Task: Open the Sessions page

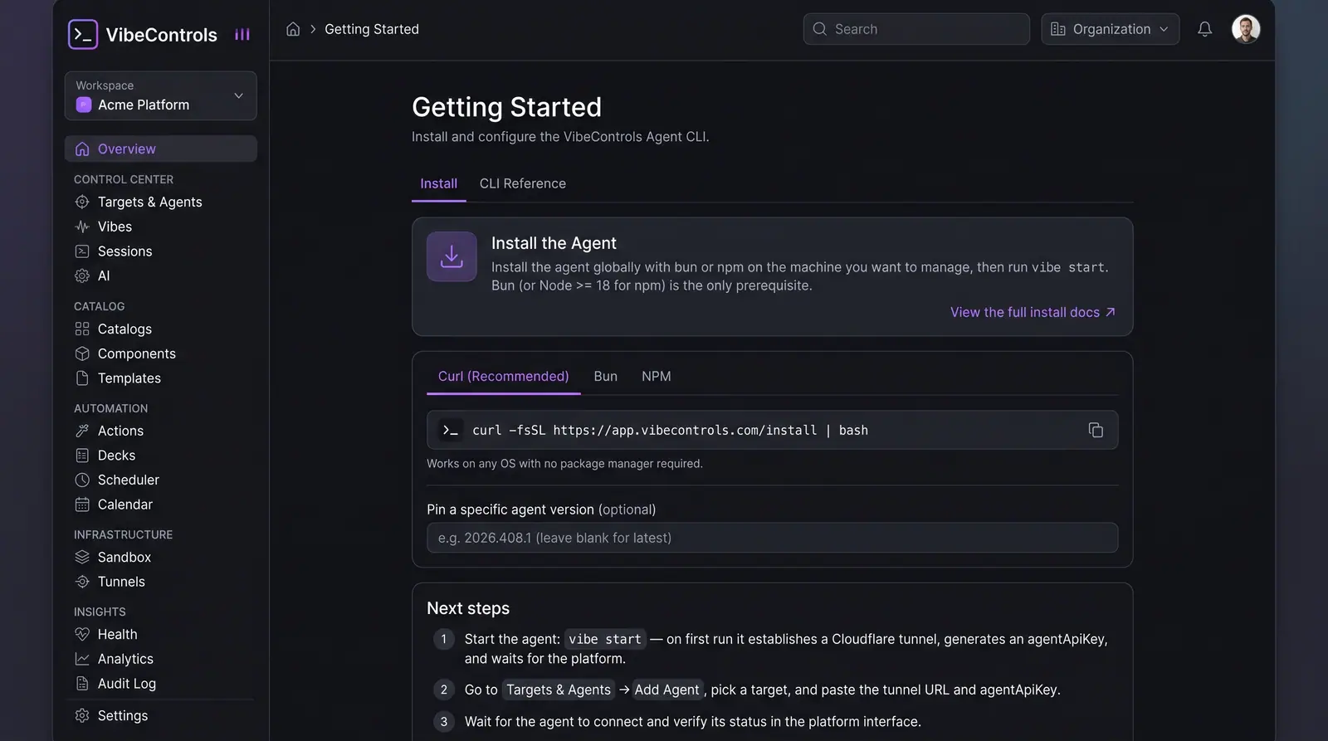Action: [x=125, y=251]
